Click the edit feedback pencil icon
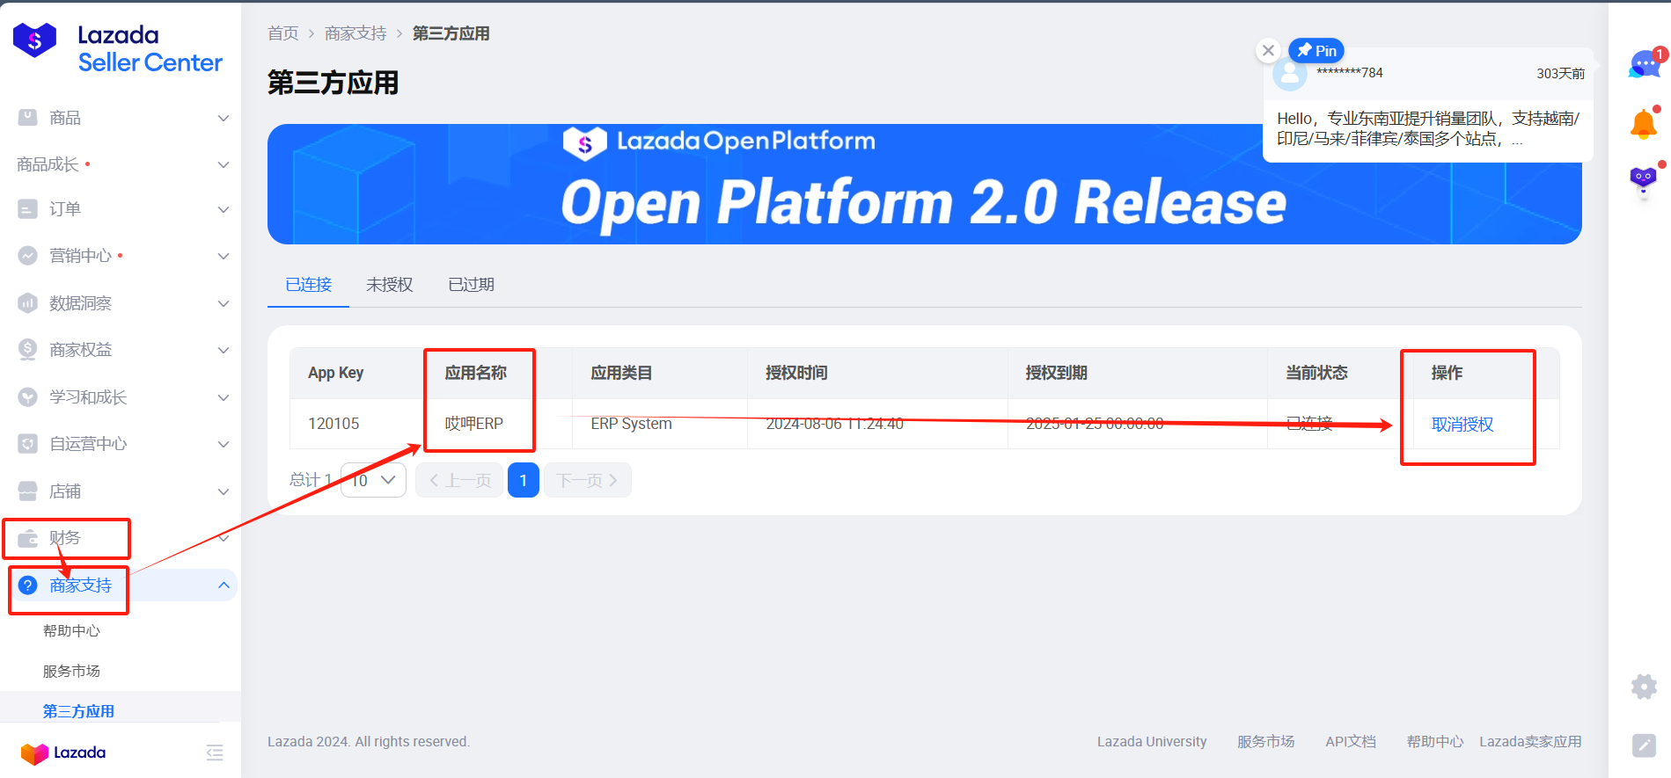This screenshot has height=778, width=1671. tap(1644, 745)
